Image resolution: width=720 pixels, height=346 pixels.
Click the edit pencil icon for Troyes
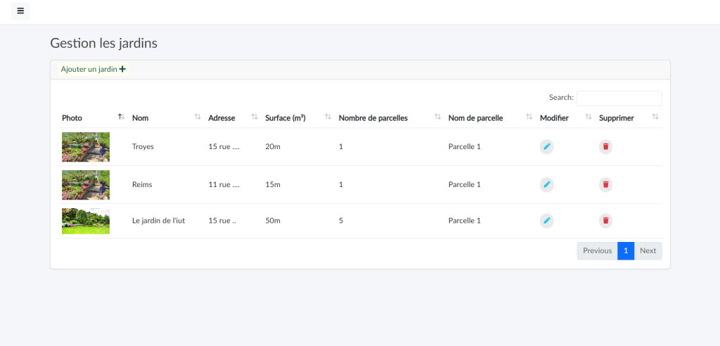(546, 146)
